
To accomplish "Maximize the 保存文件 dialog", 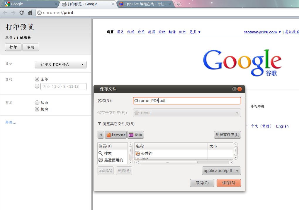I will [234, 89].
